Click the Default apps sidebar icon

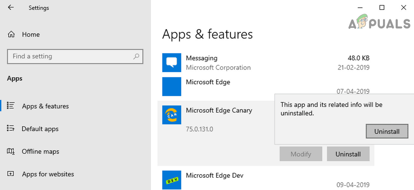tap(11, 129)
